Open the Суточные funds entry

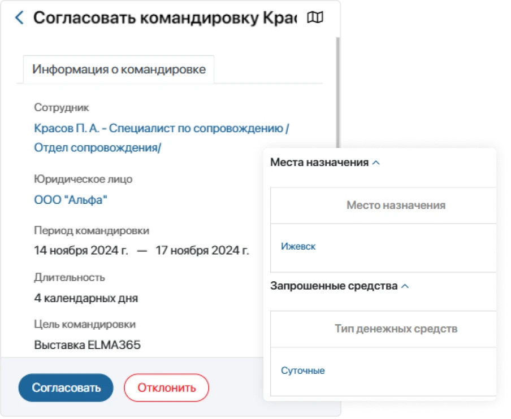[303, 371]
